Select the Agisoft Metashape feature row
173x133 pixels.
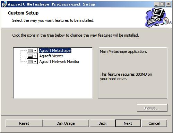(x=55, y=50)
